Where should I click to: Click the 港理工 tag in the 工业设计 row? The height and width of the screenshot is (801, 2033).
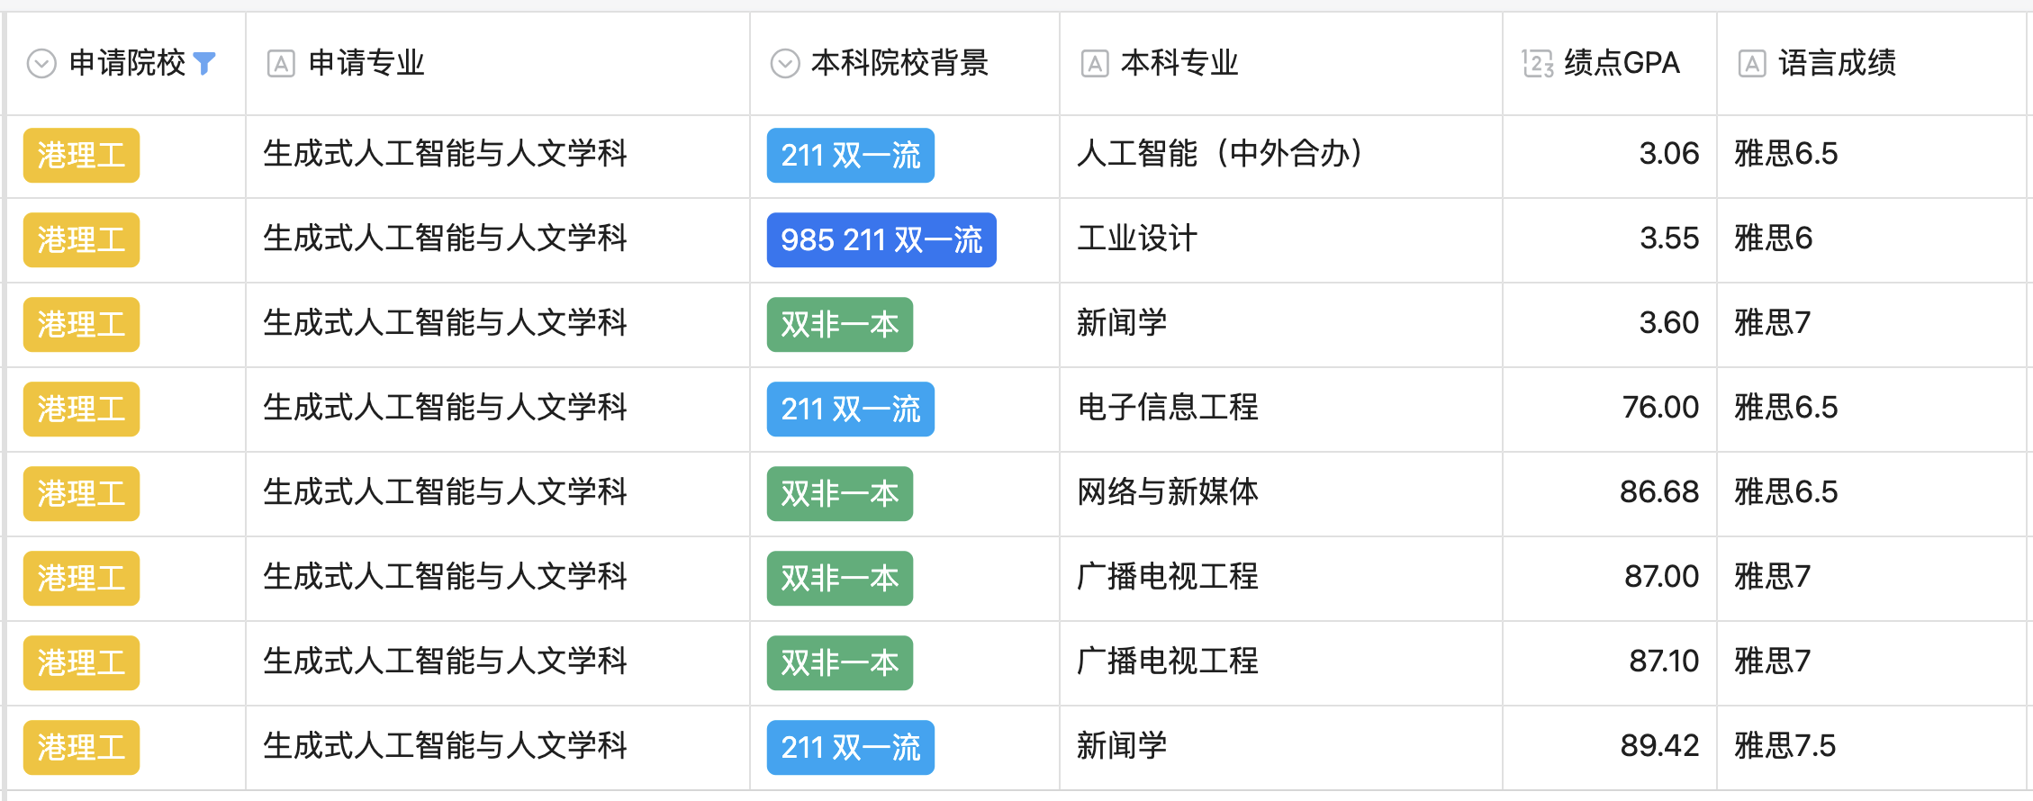click(81, 240)
